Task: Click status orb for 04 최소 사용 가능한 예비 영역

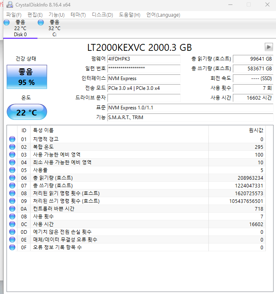Action: pyautogui.click(x=12, y=162)
